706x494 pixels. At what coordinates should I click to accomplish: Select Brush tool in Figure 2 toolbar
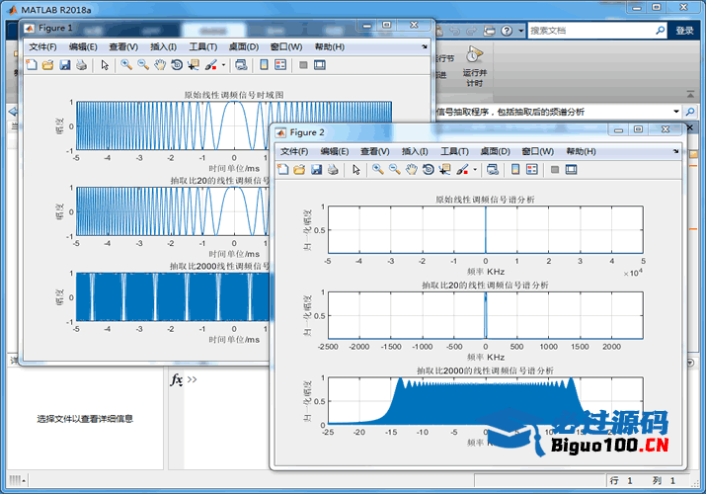[x=462, y=169]
